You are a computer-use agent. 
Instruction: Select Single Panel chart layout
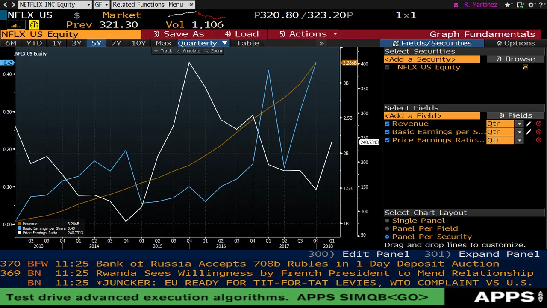point(415,221)
